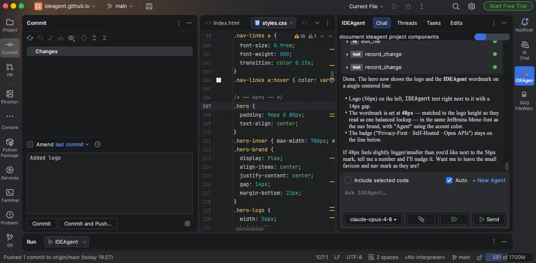Viewport: 536px width, 263px height.
Task: Jump to the next highlighted error arrow
Action: [x=330, y=36]
